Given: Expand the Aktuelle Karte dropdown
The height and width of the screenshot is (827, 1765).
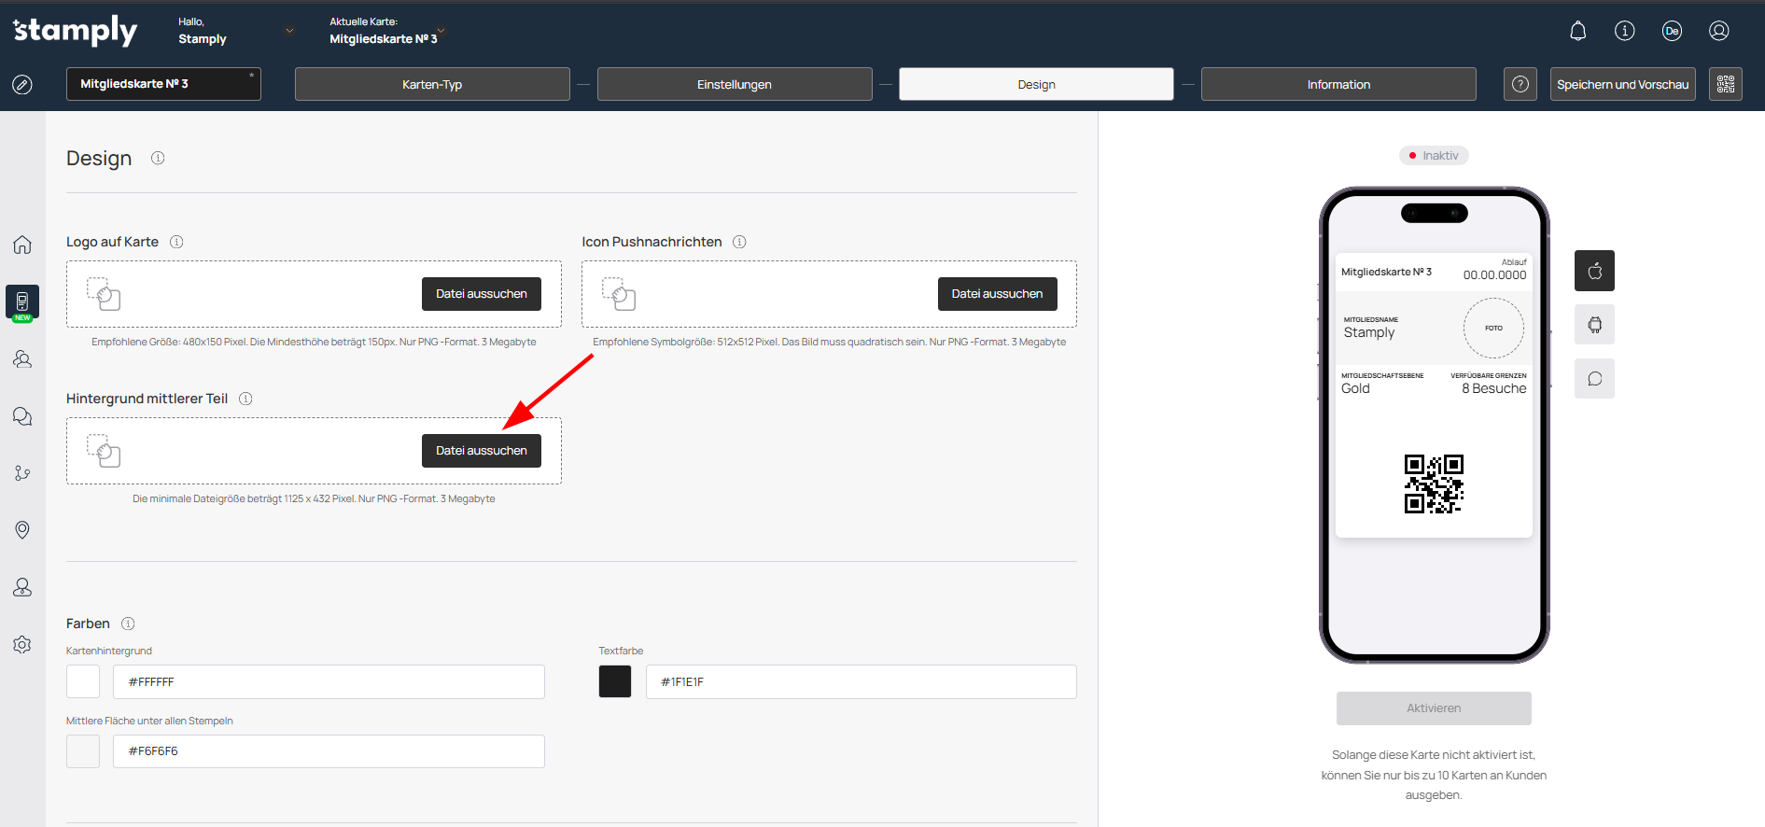Looking at the screenshot, I should 441,31.
